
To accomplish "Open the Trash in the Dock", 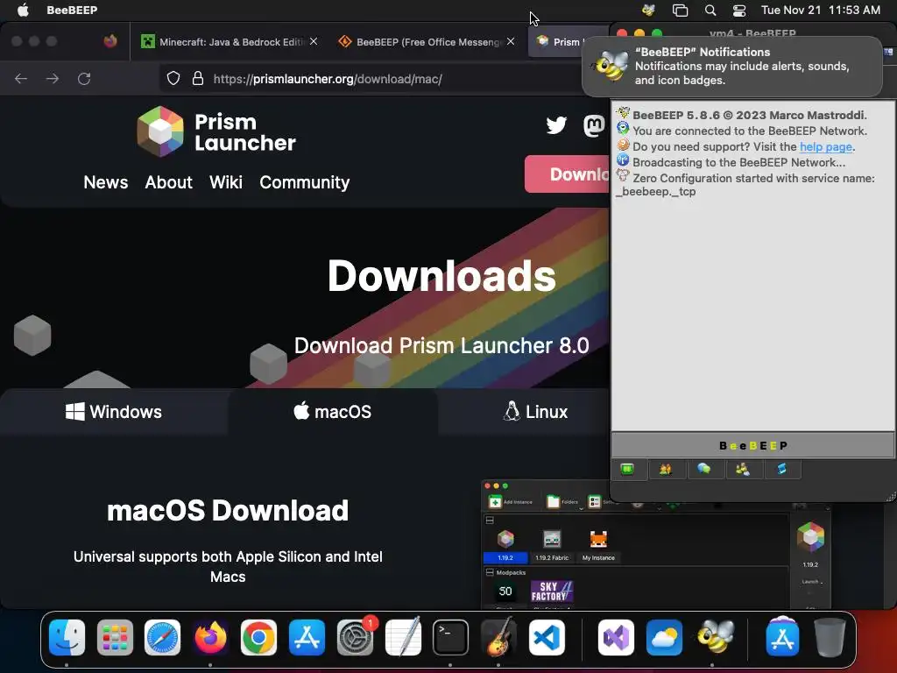I will pos(830,637).
